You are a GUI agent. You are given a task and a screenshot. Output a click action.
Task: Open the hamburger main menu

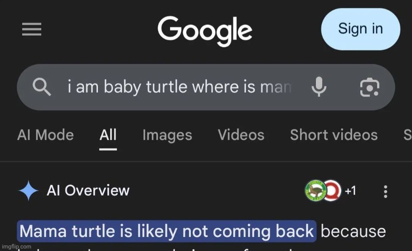coord(31,29)
